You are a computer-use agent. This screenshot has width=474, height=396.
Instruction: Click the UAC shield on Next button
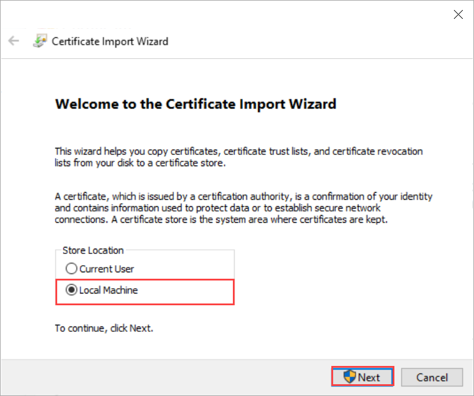point(348,377)
